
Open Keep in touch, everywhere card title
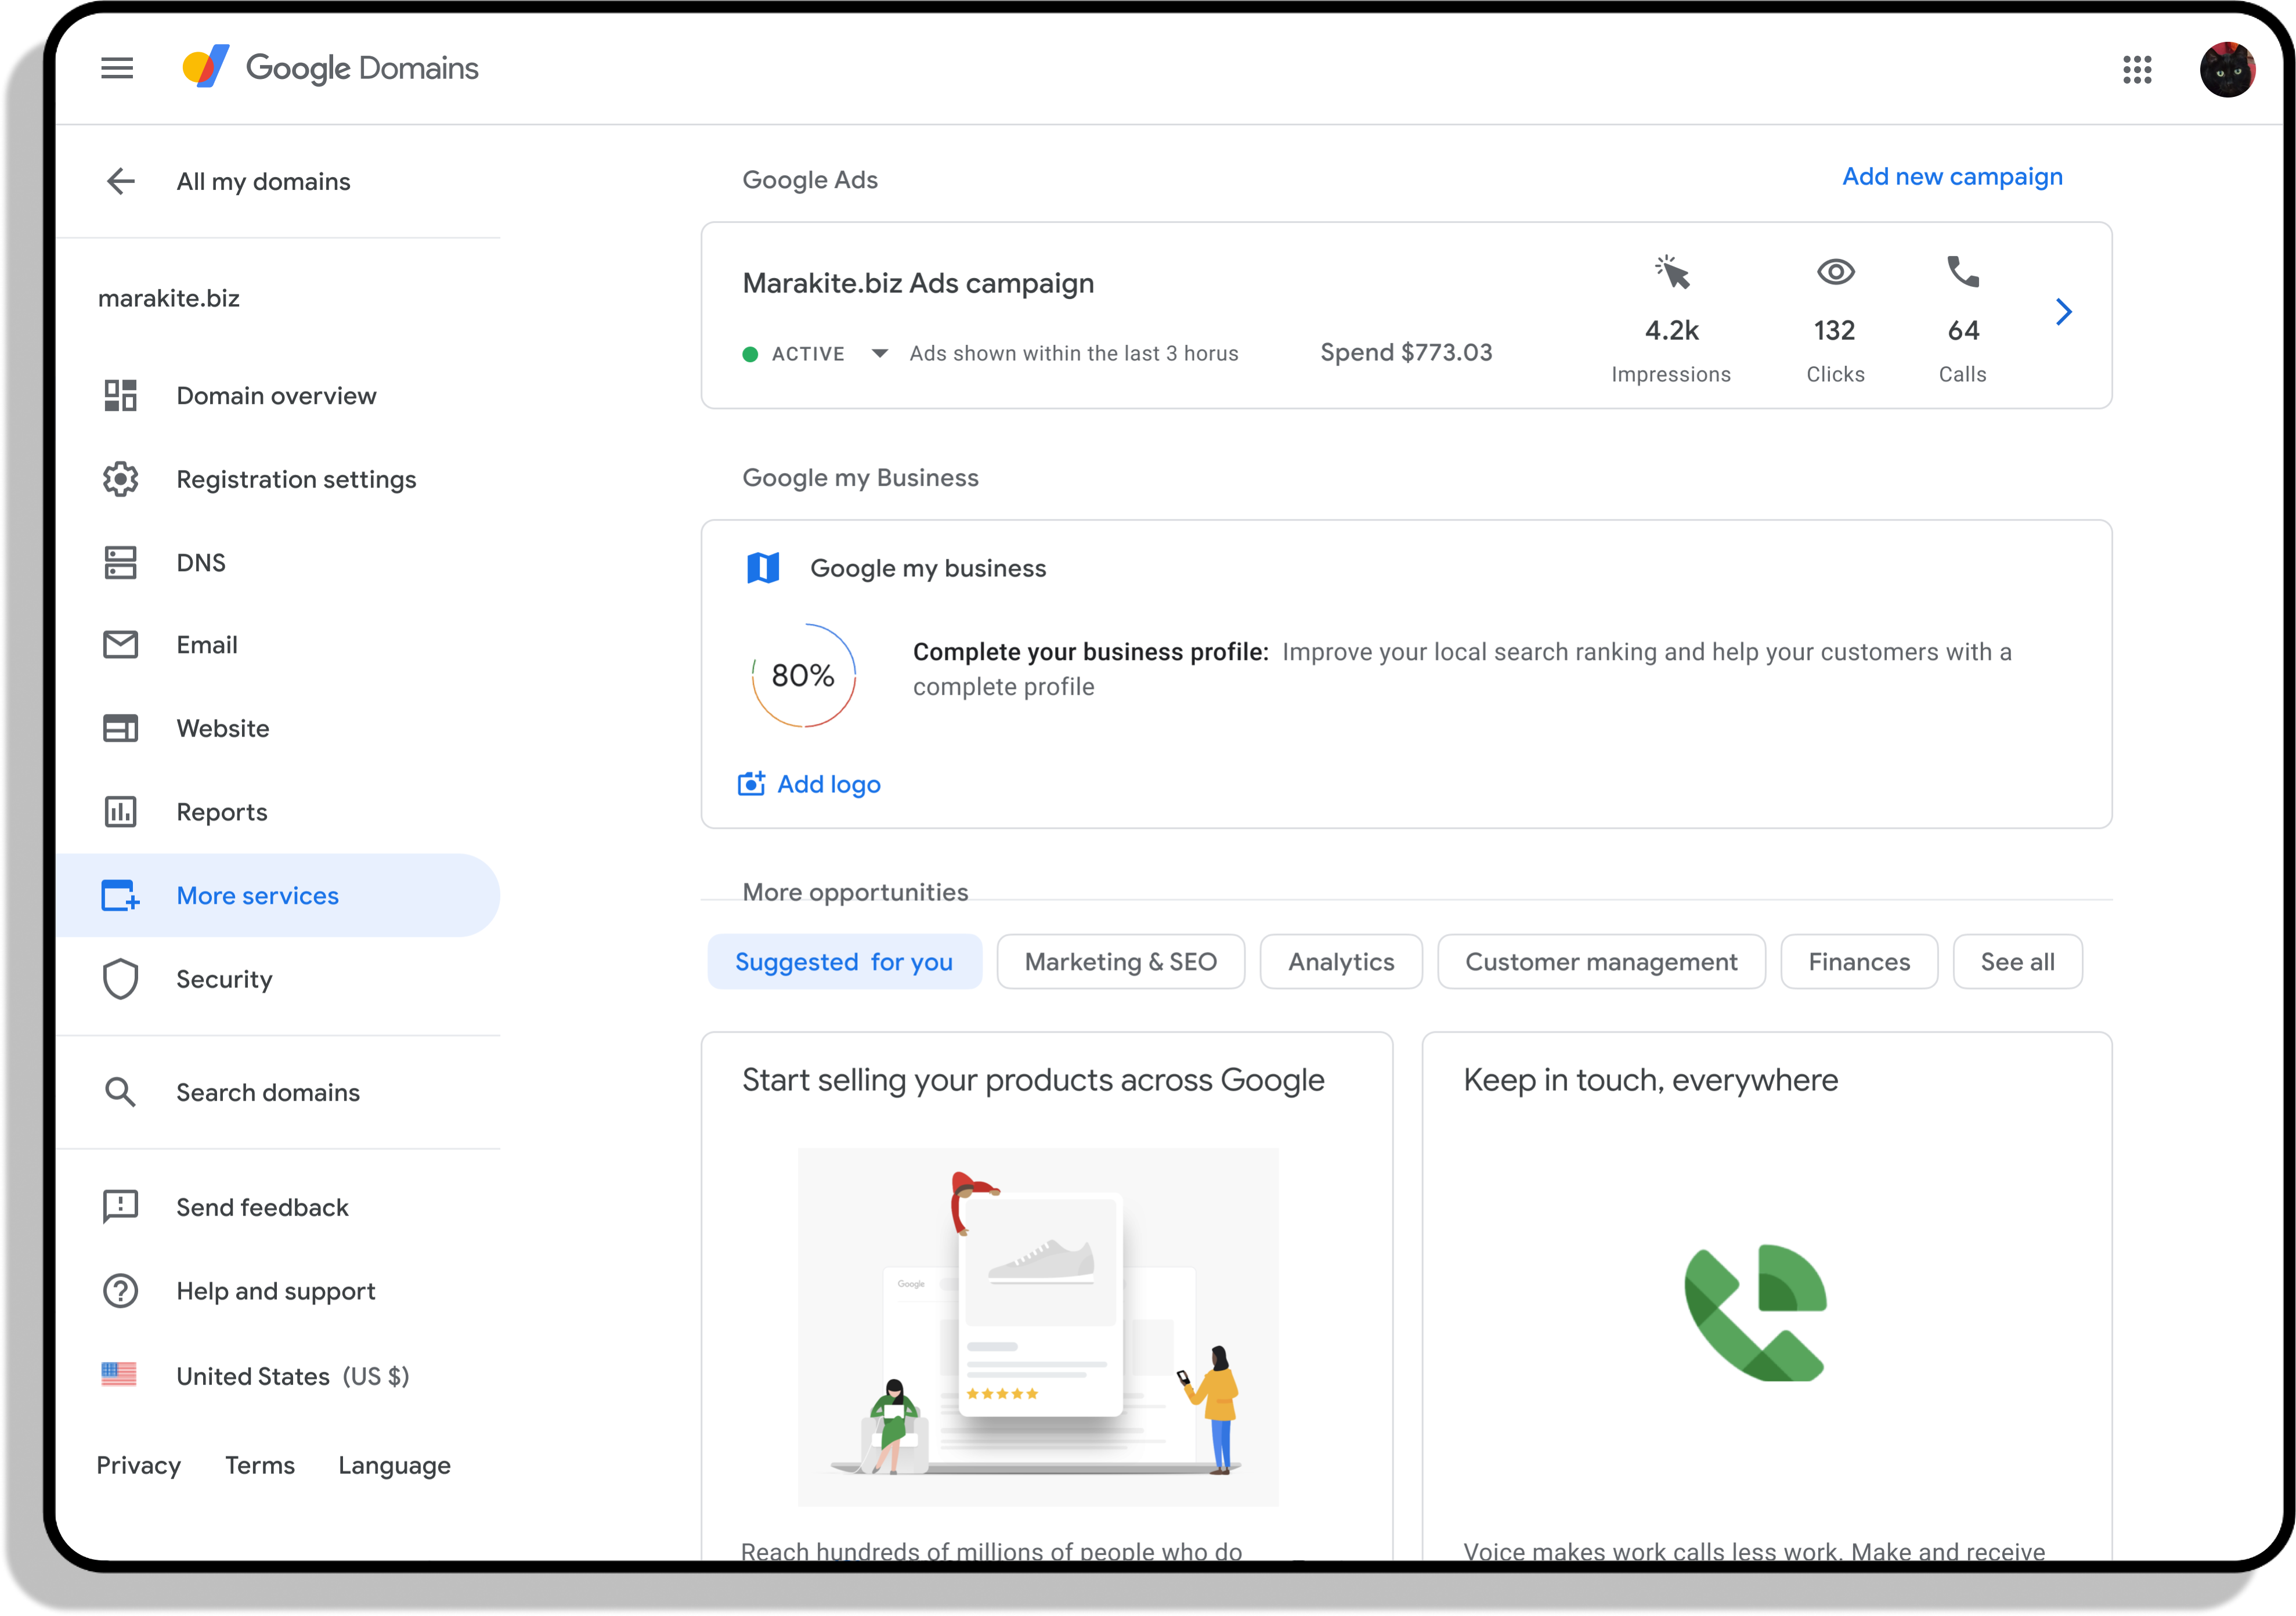(x=1650, y=1080)
